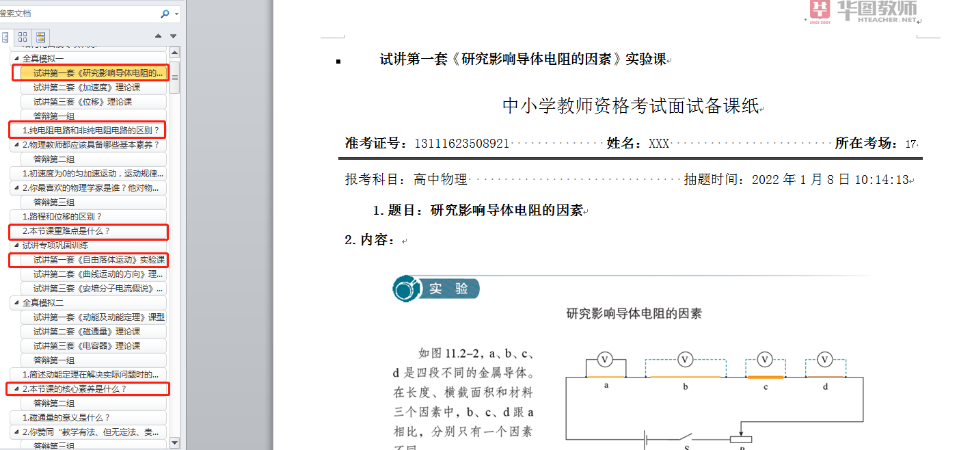The width and height of the screenshot is (959, 450).
Task: Jump to previous heading with up triangle
Action: pyautogui.click(x=159, y=36)
